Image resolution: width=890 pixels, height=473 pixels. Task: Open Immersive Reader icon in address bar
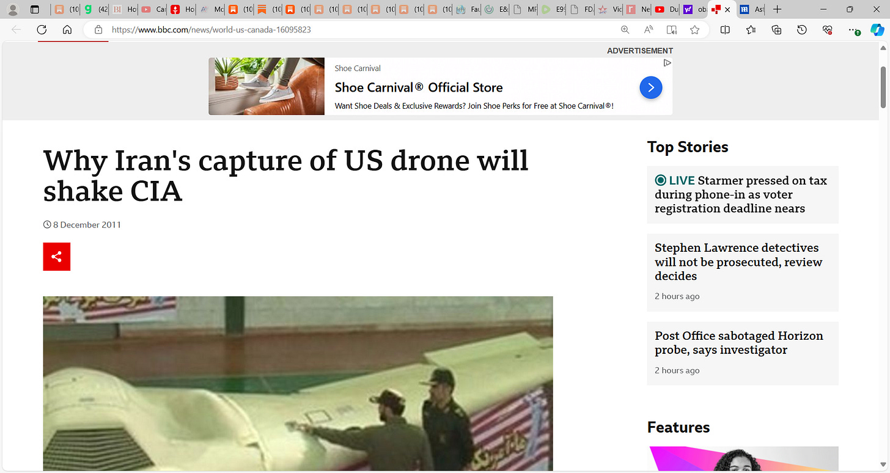coord(672,29)
